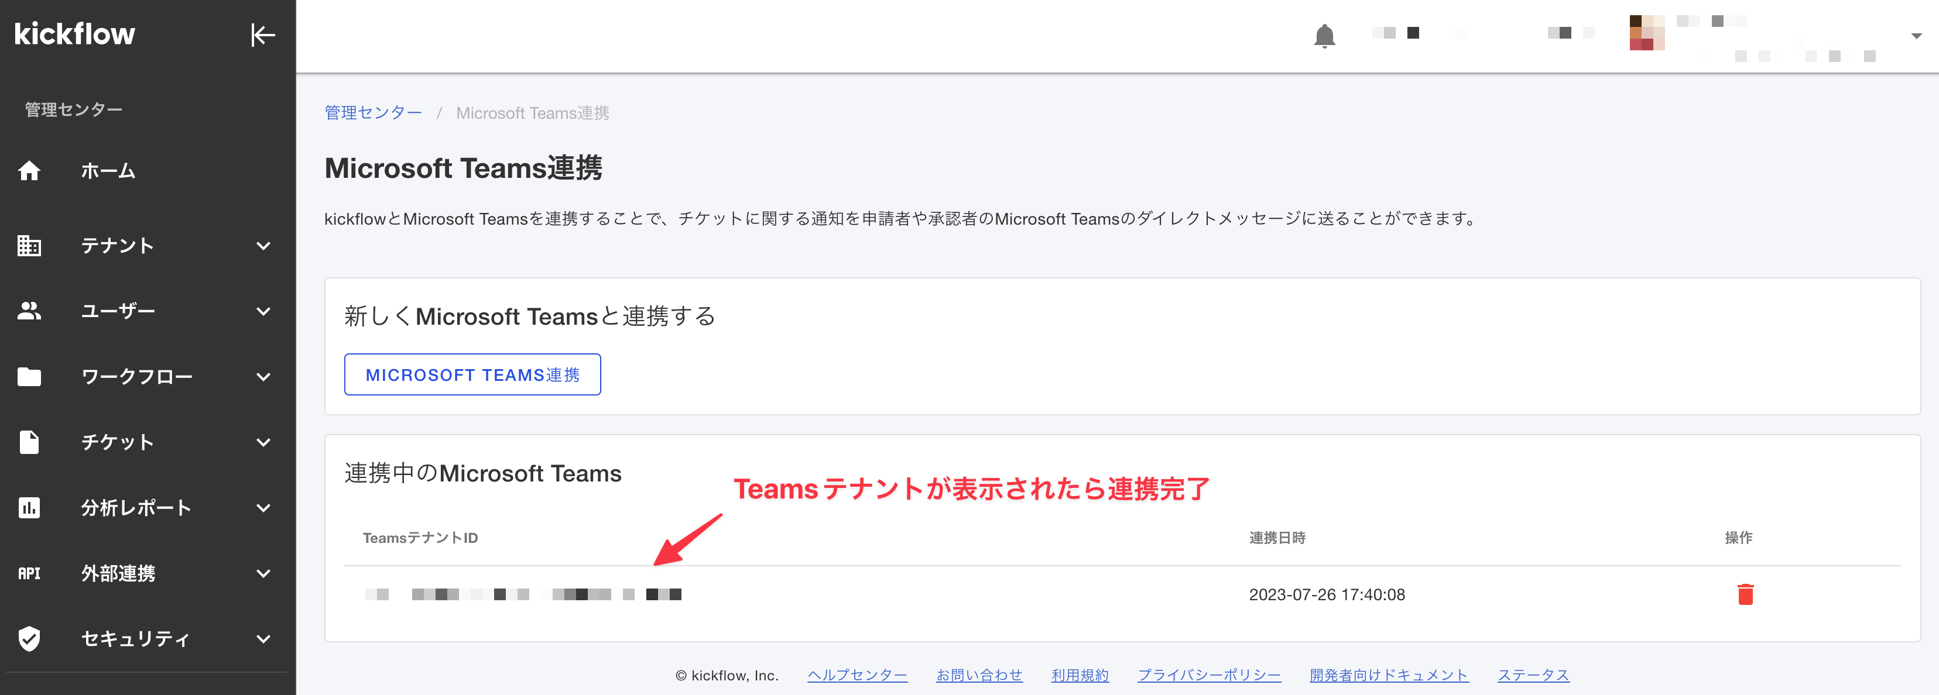This screenshot has height=695, width=1939.
Task: Expand the チケット menu chevron
Action: click(263, 442)
